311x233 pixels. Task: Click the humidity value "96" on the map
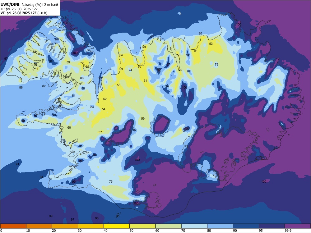(97, 218)
